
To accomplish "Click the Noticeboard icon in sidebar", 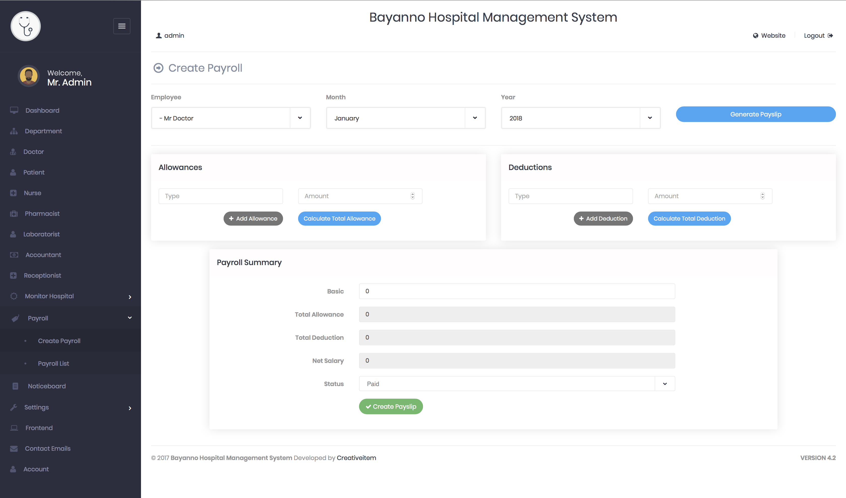I will 15,386.
